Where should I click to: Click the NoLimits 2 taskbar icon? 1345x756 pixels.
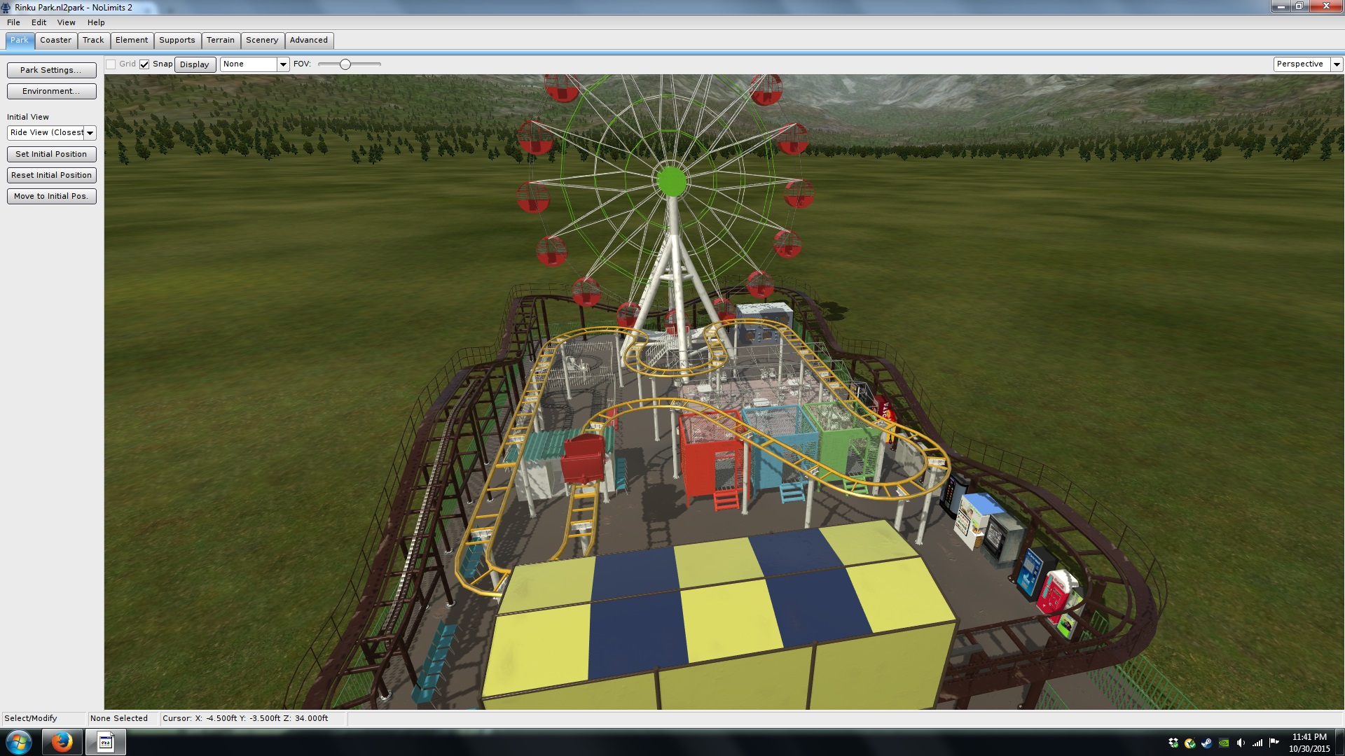[x=106, y=742]
